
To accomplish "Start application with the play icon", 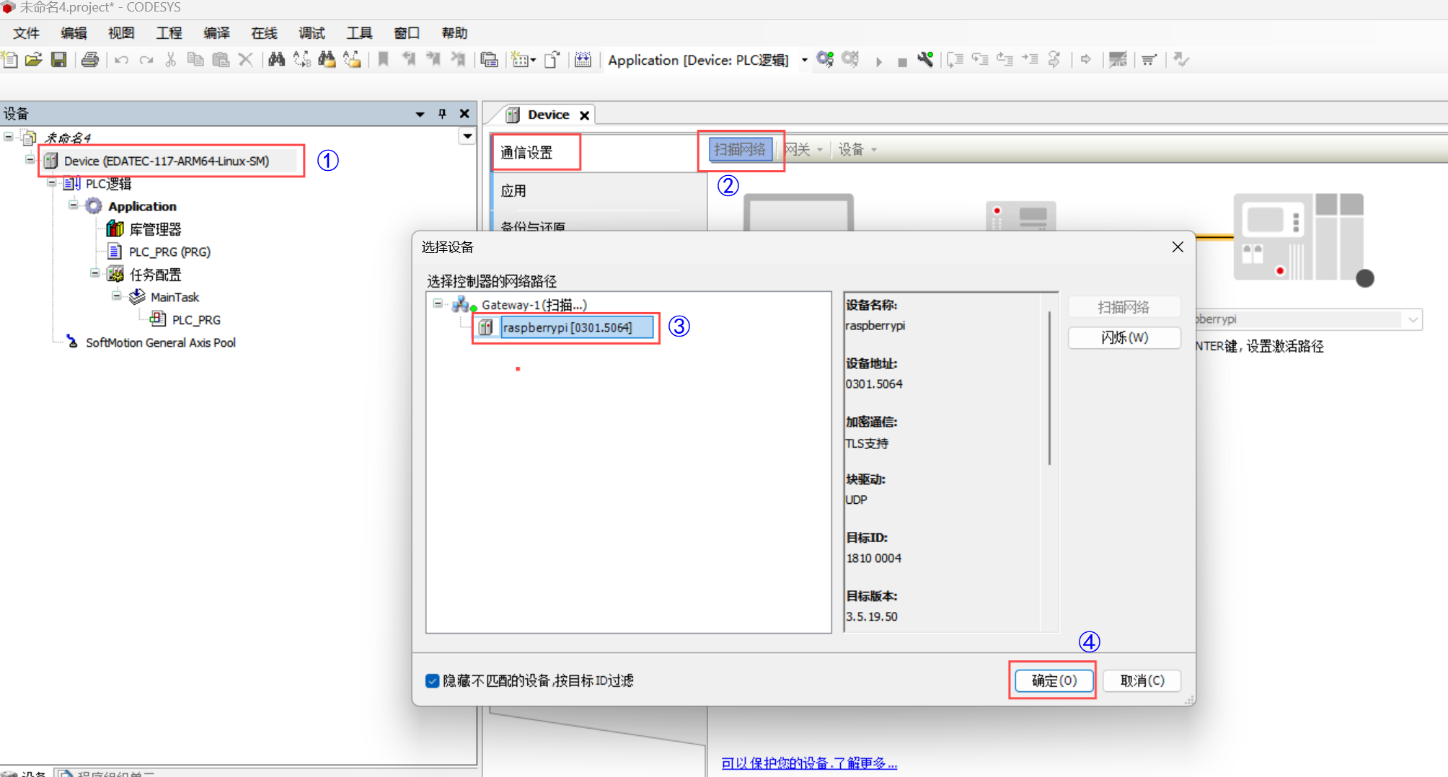I will pyautogui.click(x=879, y=61).
